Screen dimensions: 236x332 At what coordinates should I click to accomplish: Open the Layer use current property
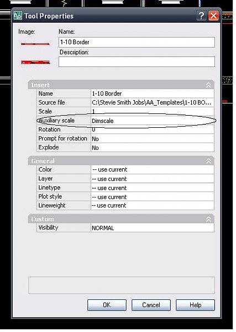coord(153,179)
